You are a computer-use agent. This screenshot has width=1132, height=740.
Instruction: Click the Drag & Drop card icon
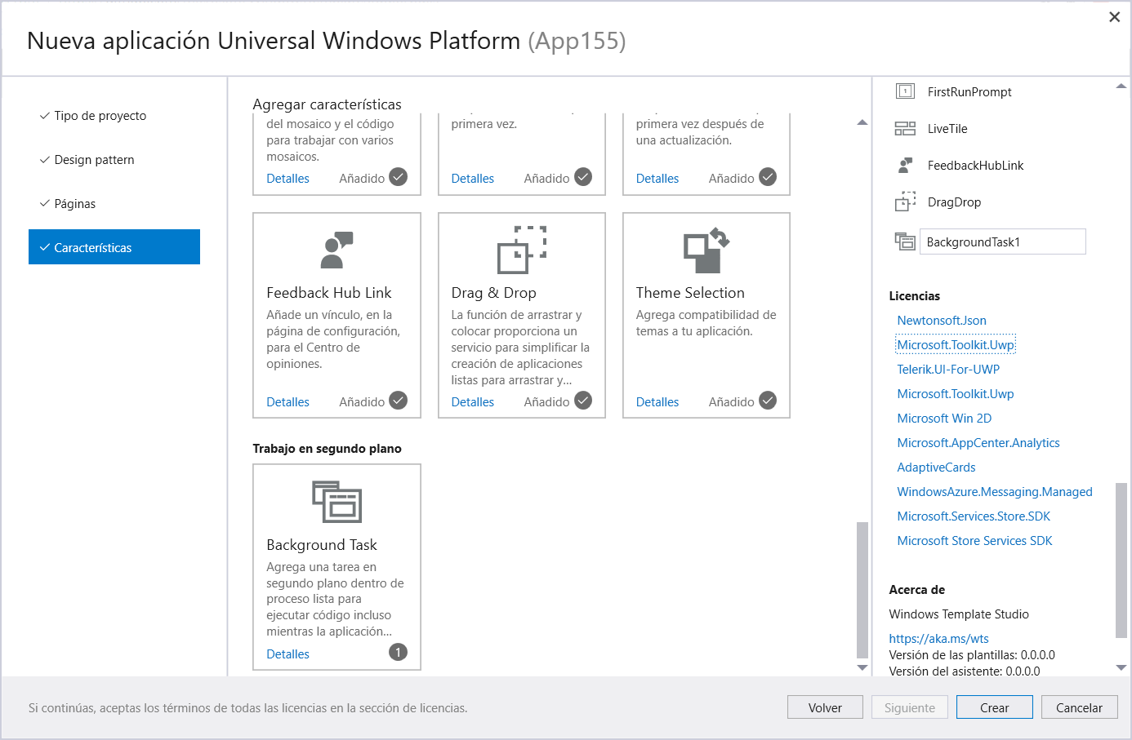pos(522,250)
